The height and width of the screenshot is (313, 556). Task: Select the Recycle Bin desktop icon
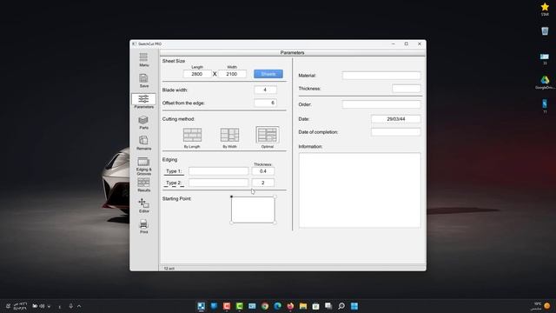545,31
